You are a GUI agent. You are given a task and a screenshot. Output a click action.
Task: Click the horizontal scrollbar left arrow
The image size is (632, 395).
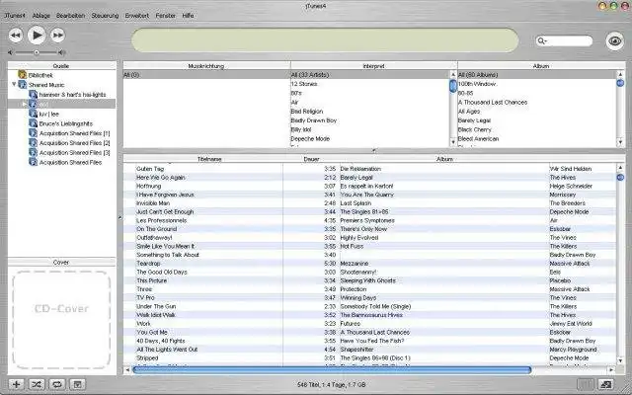pos(127,369)
